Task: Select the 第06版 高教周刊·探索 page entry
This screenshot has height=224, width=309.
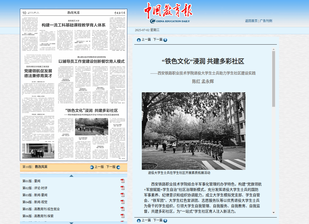Action: 38,216
